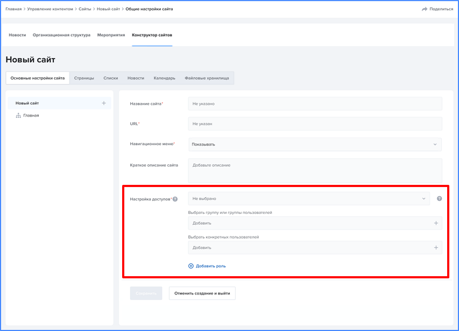This screenshot has height=331, width=459.
Task: Open Новости in top navigation
Action: tap(17, 35)
